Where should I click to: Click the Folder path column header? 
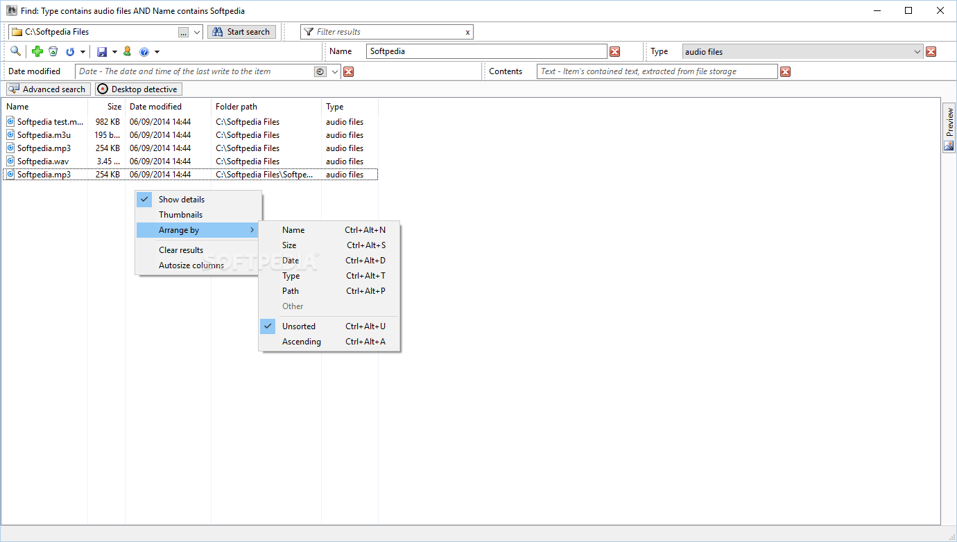click(266, 107)
